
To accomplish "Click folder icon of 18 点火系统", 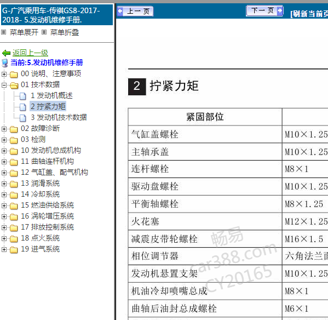I will [x=14, y=239].
